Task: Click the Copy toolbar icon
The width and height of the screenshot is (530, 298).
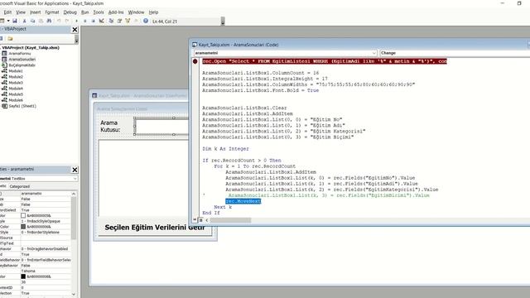Action: [x=33, y=21]
